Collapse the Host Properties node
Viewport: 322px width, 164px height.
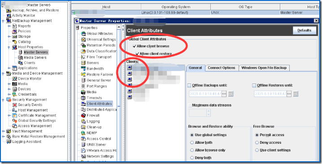coord(9,47)
